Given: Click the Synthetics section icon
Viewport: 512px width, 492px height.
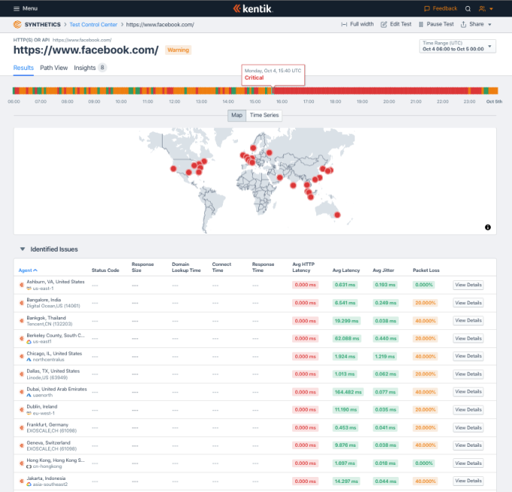Looking at the screenshot, I should point(17,25).
